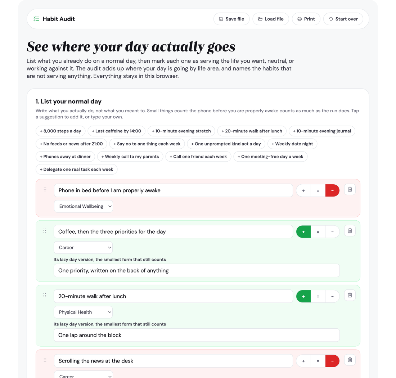
Task: Add the '8,000 steps a day' suggestion
Action: pyautogui.click(x=60, y=131)
